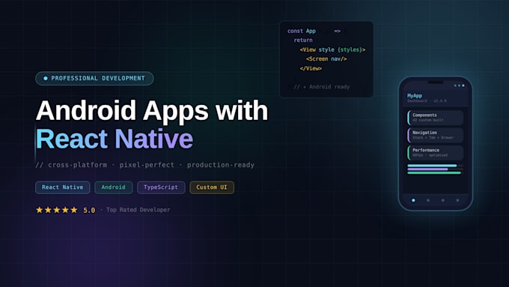Click the 5.0 rating value

tap(89, 210)
